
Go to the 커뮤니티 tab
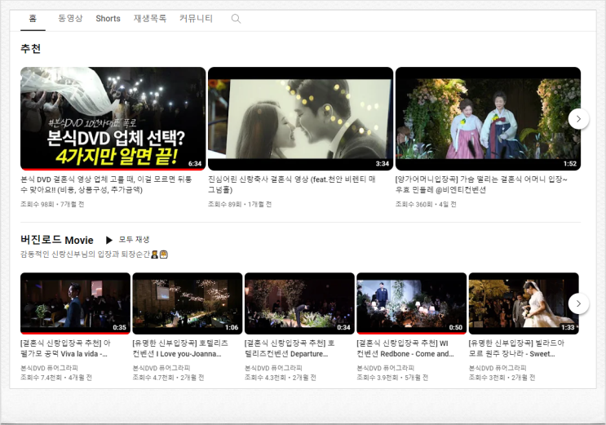(196, 19)
